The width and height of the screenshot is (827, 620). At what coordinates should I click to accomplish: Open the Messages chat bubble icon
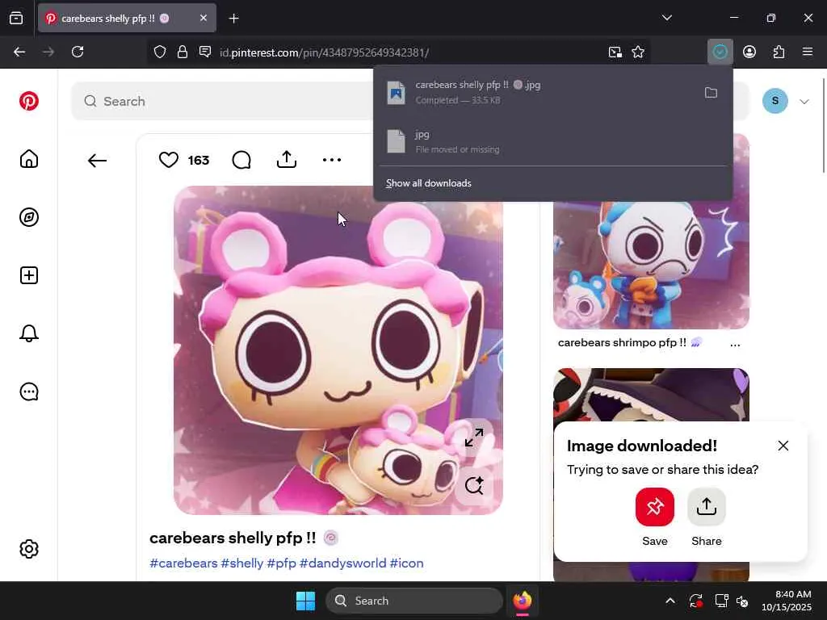pos(29,392)
